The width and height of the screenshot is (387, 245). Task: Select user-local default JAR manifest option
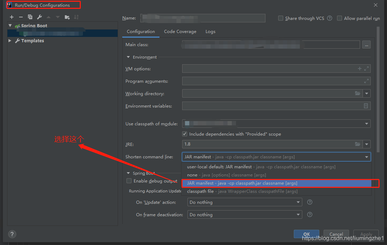pos(276,167)
